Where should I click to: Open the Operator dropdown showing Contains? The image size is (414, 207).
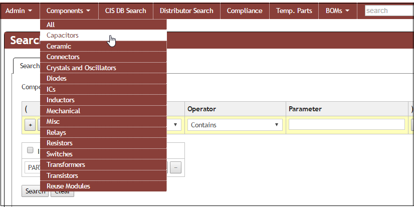coord(234,125)
